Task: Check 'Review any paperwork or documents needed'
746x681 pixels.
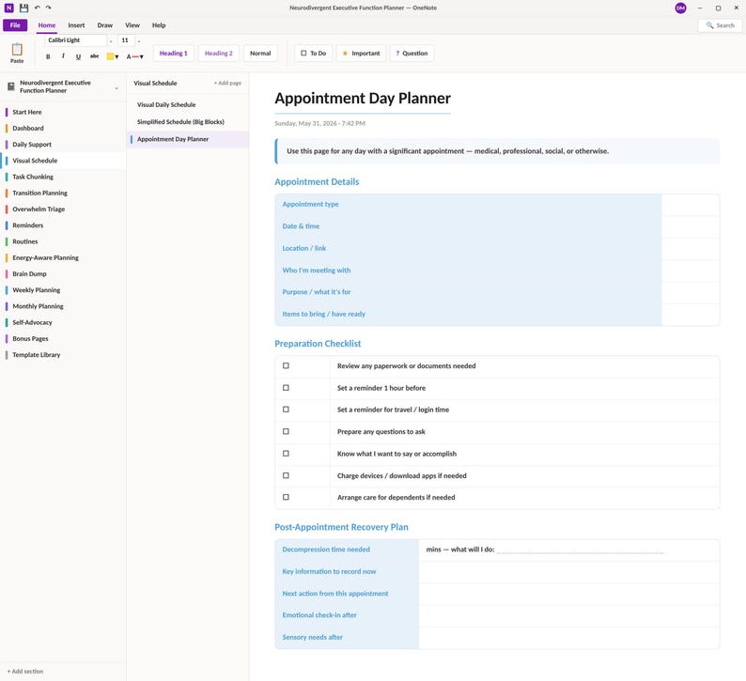Action: 286,365
